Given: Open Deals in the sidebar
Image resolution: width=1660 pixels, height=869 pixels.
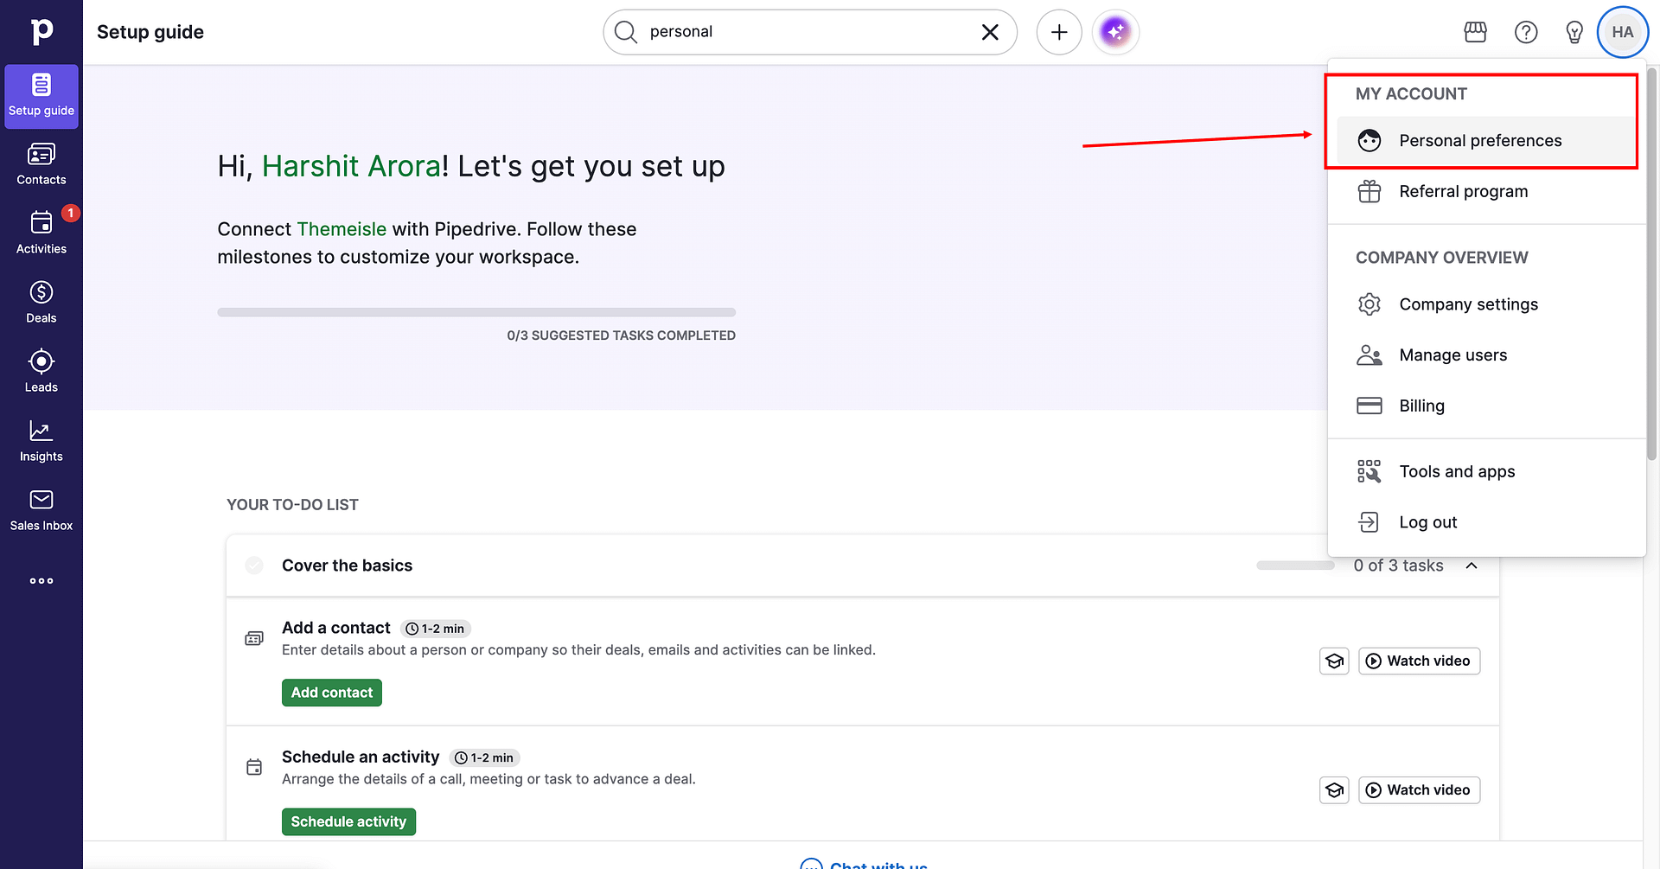Looking at the screenshot, I should [41, 303].
